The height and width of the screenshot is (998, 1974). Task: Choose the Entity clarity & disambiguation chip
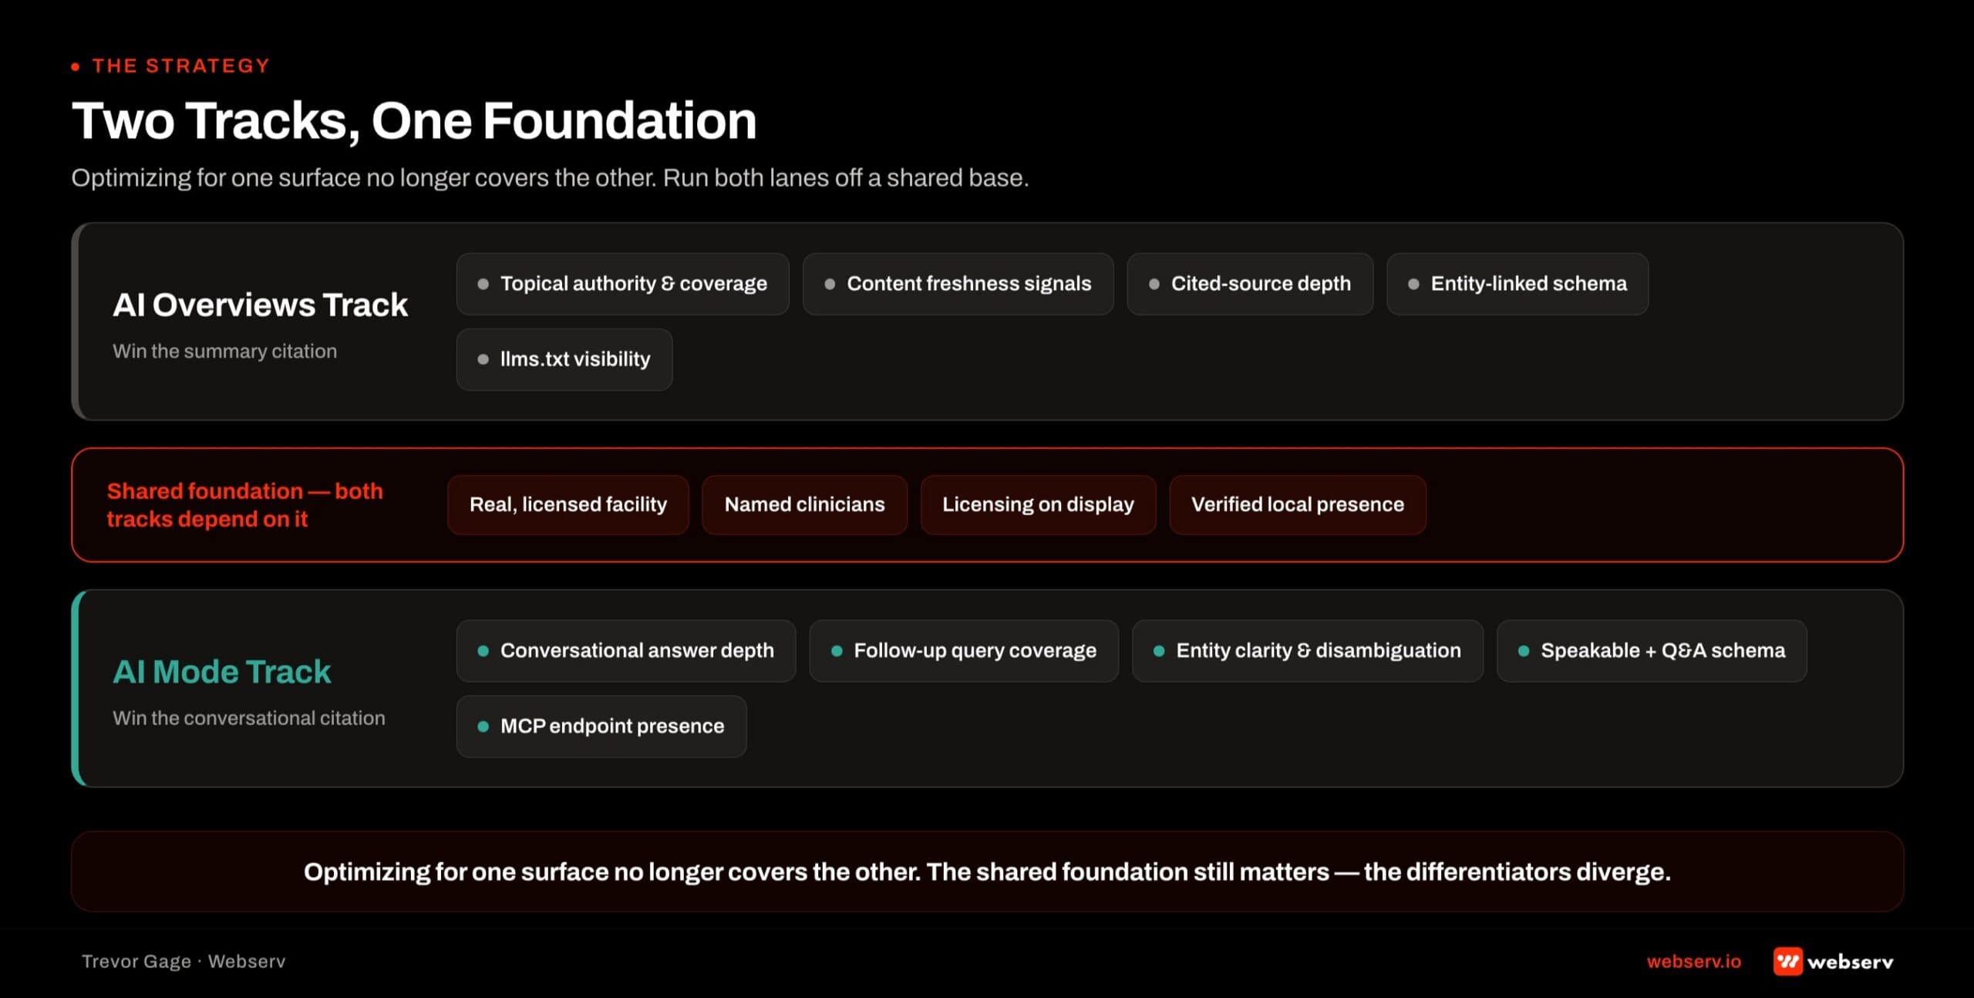click(1307, 651)
